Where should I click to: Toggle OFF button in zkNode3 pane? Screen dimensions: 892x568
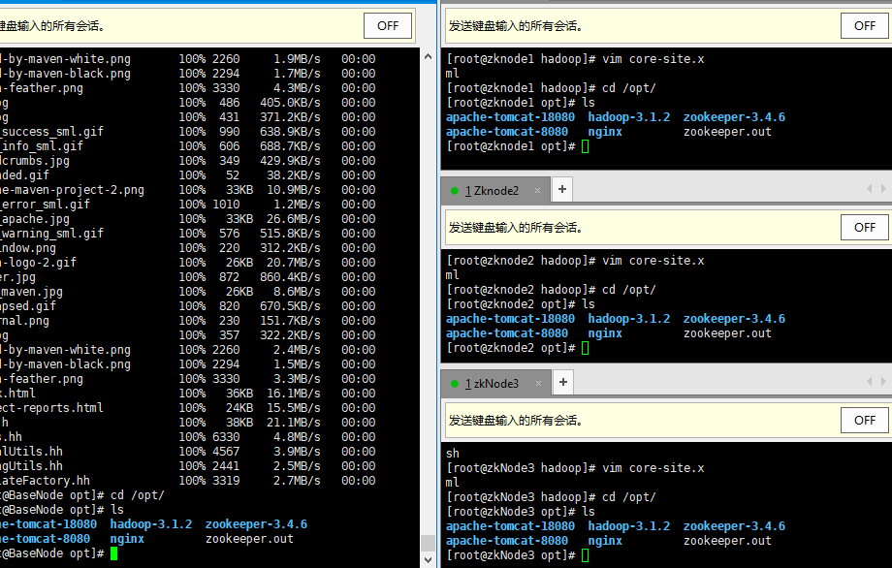(x=864, y=420)
